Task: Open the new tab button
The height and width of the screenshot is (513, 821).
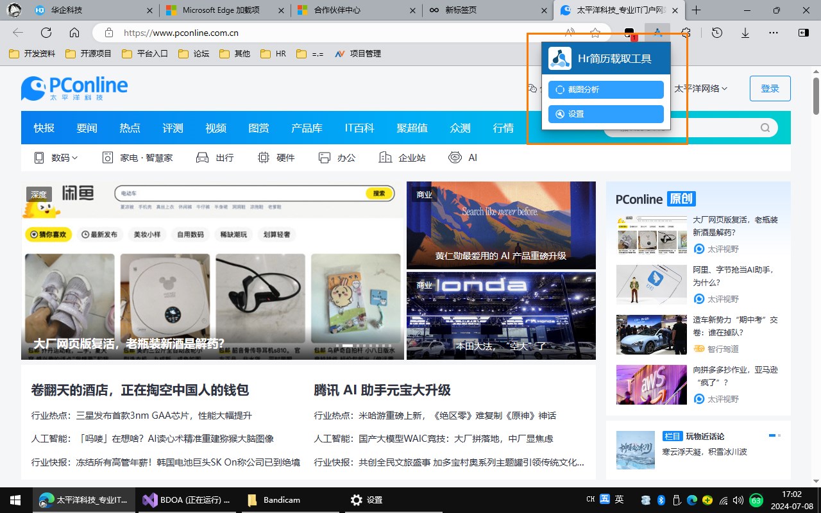Action: pos(696,10)
